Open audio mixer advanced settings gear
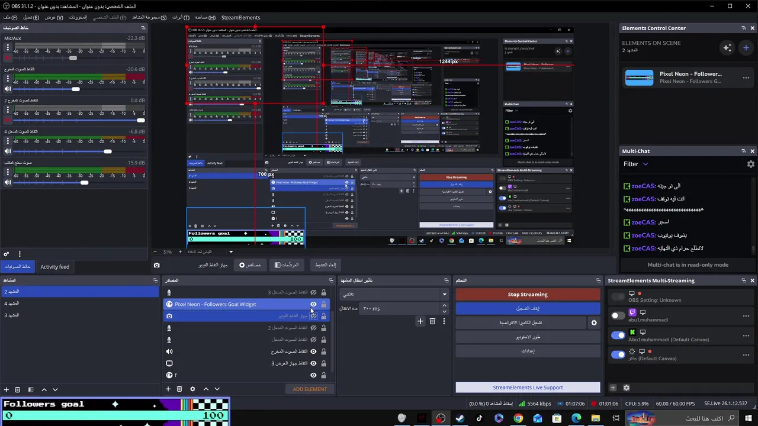Image resolution: width=758 pixels, height=426 pixels. pos(7,254)
